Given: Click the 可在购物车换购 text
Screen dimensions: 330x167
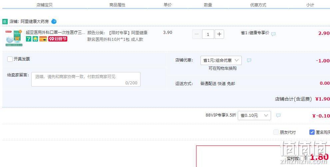Looking at the screenshot, I should [x=222, y=68].
